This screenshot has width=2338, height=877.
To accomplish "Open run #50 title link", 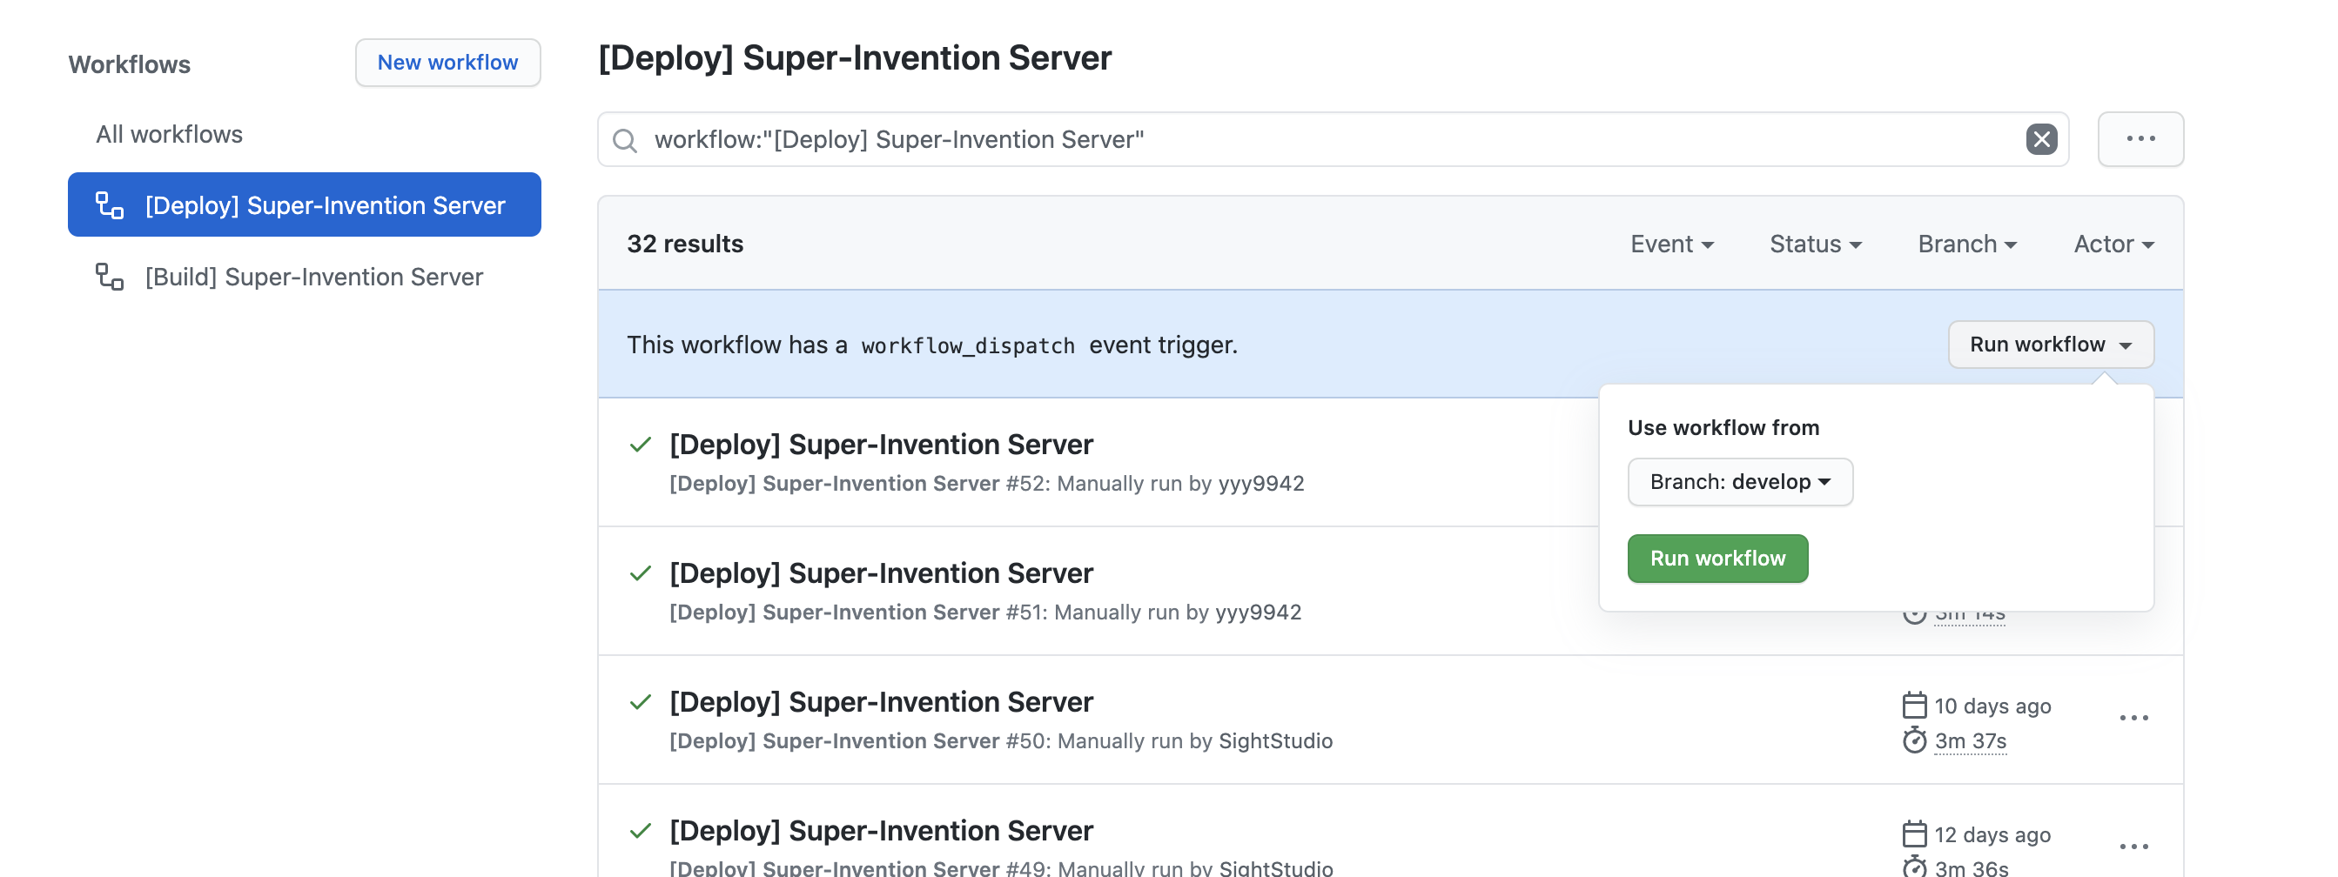I will tap(881, 702).
